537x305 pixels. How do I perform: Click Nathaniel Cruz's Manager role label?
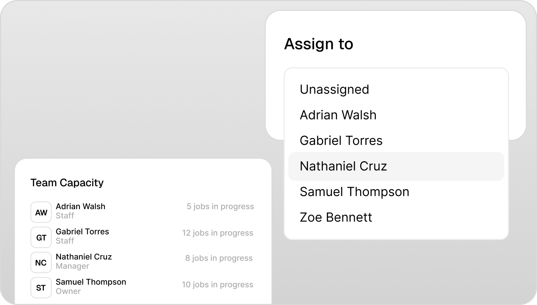pyautogui.click(x=73, y=267)
